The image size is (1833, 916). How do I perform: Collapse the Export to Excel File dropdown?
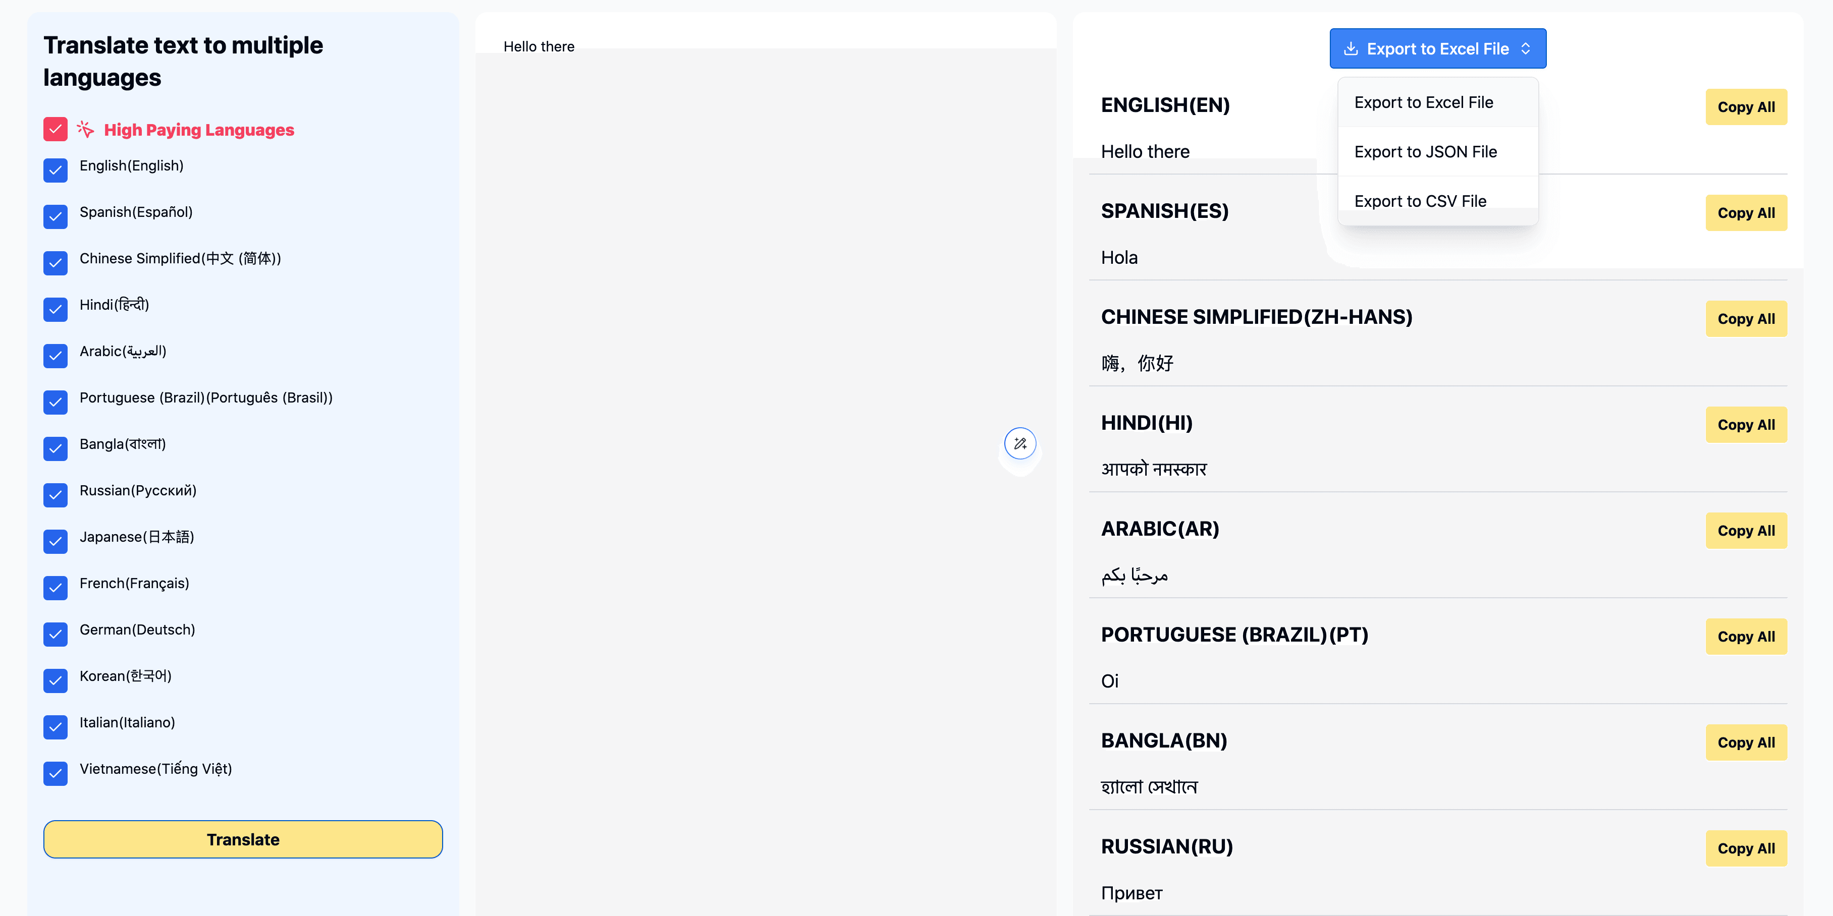[x=1437, y=48]
